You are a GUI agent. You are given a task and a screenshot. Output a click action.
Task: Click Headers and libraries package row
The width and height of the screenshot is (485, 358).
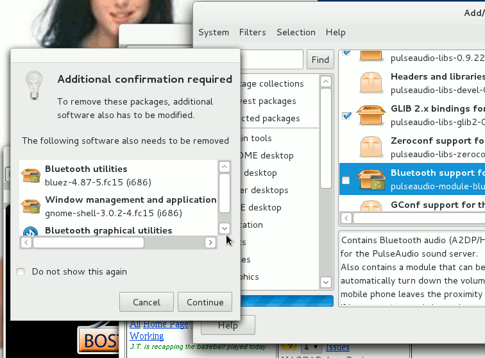coord(413,83)
